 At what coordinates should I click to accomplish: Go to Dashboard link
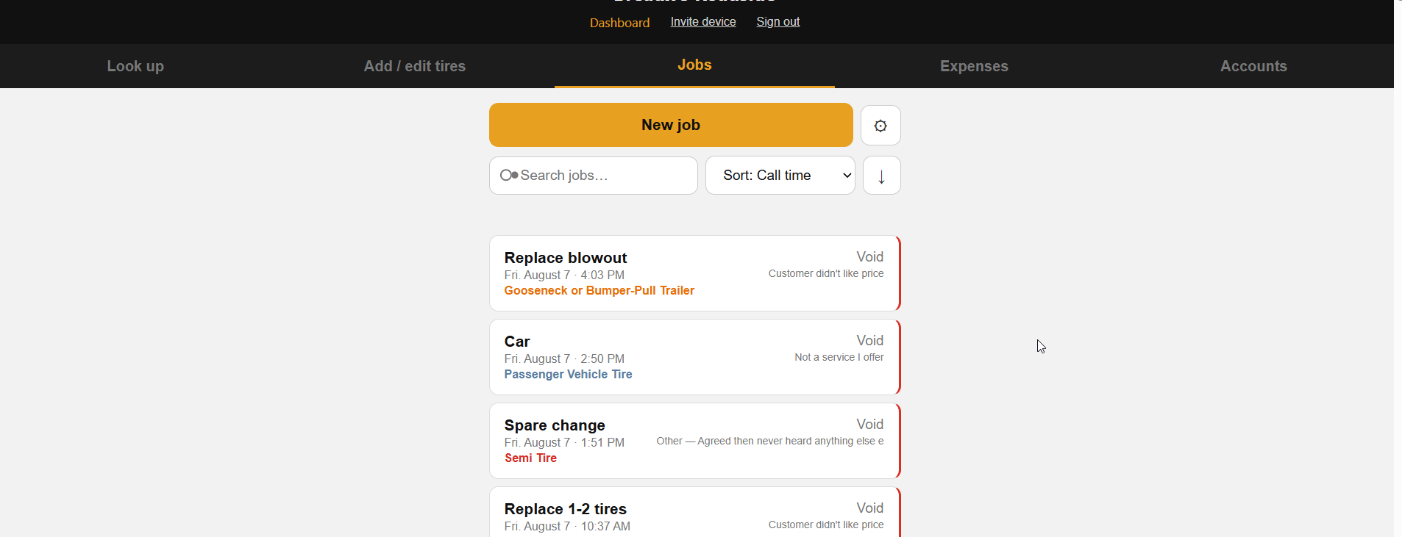click(619, 23)
